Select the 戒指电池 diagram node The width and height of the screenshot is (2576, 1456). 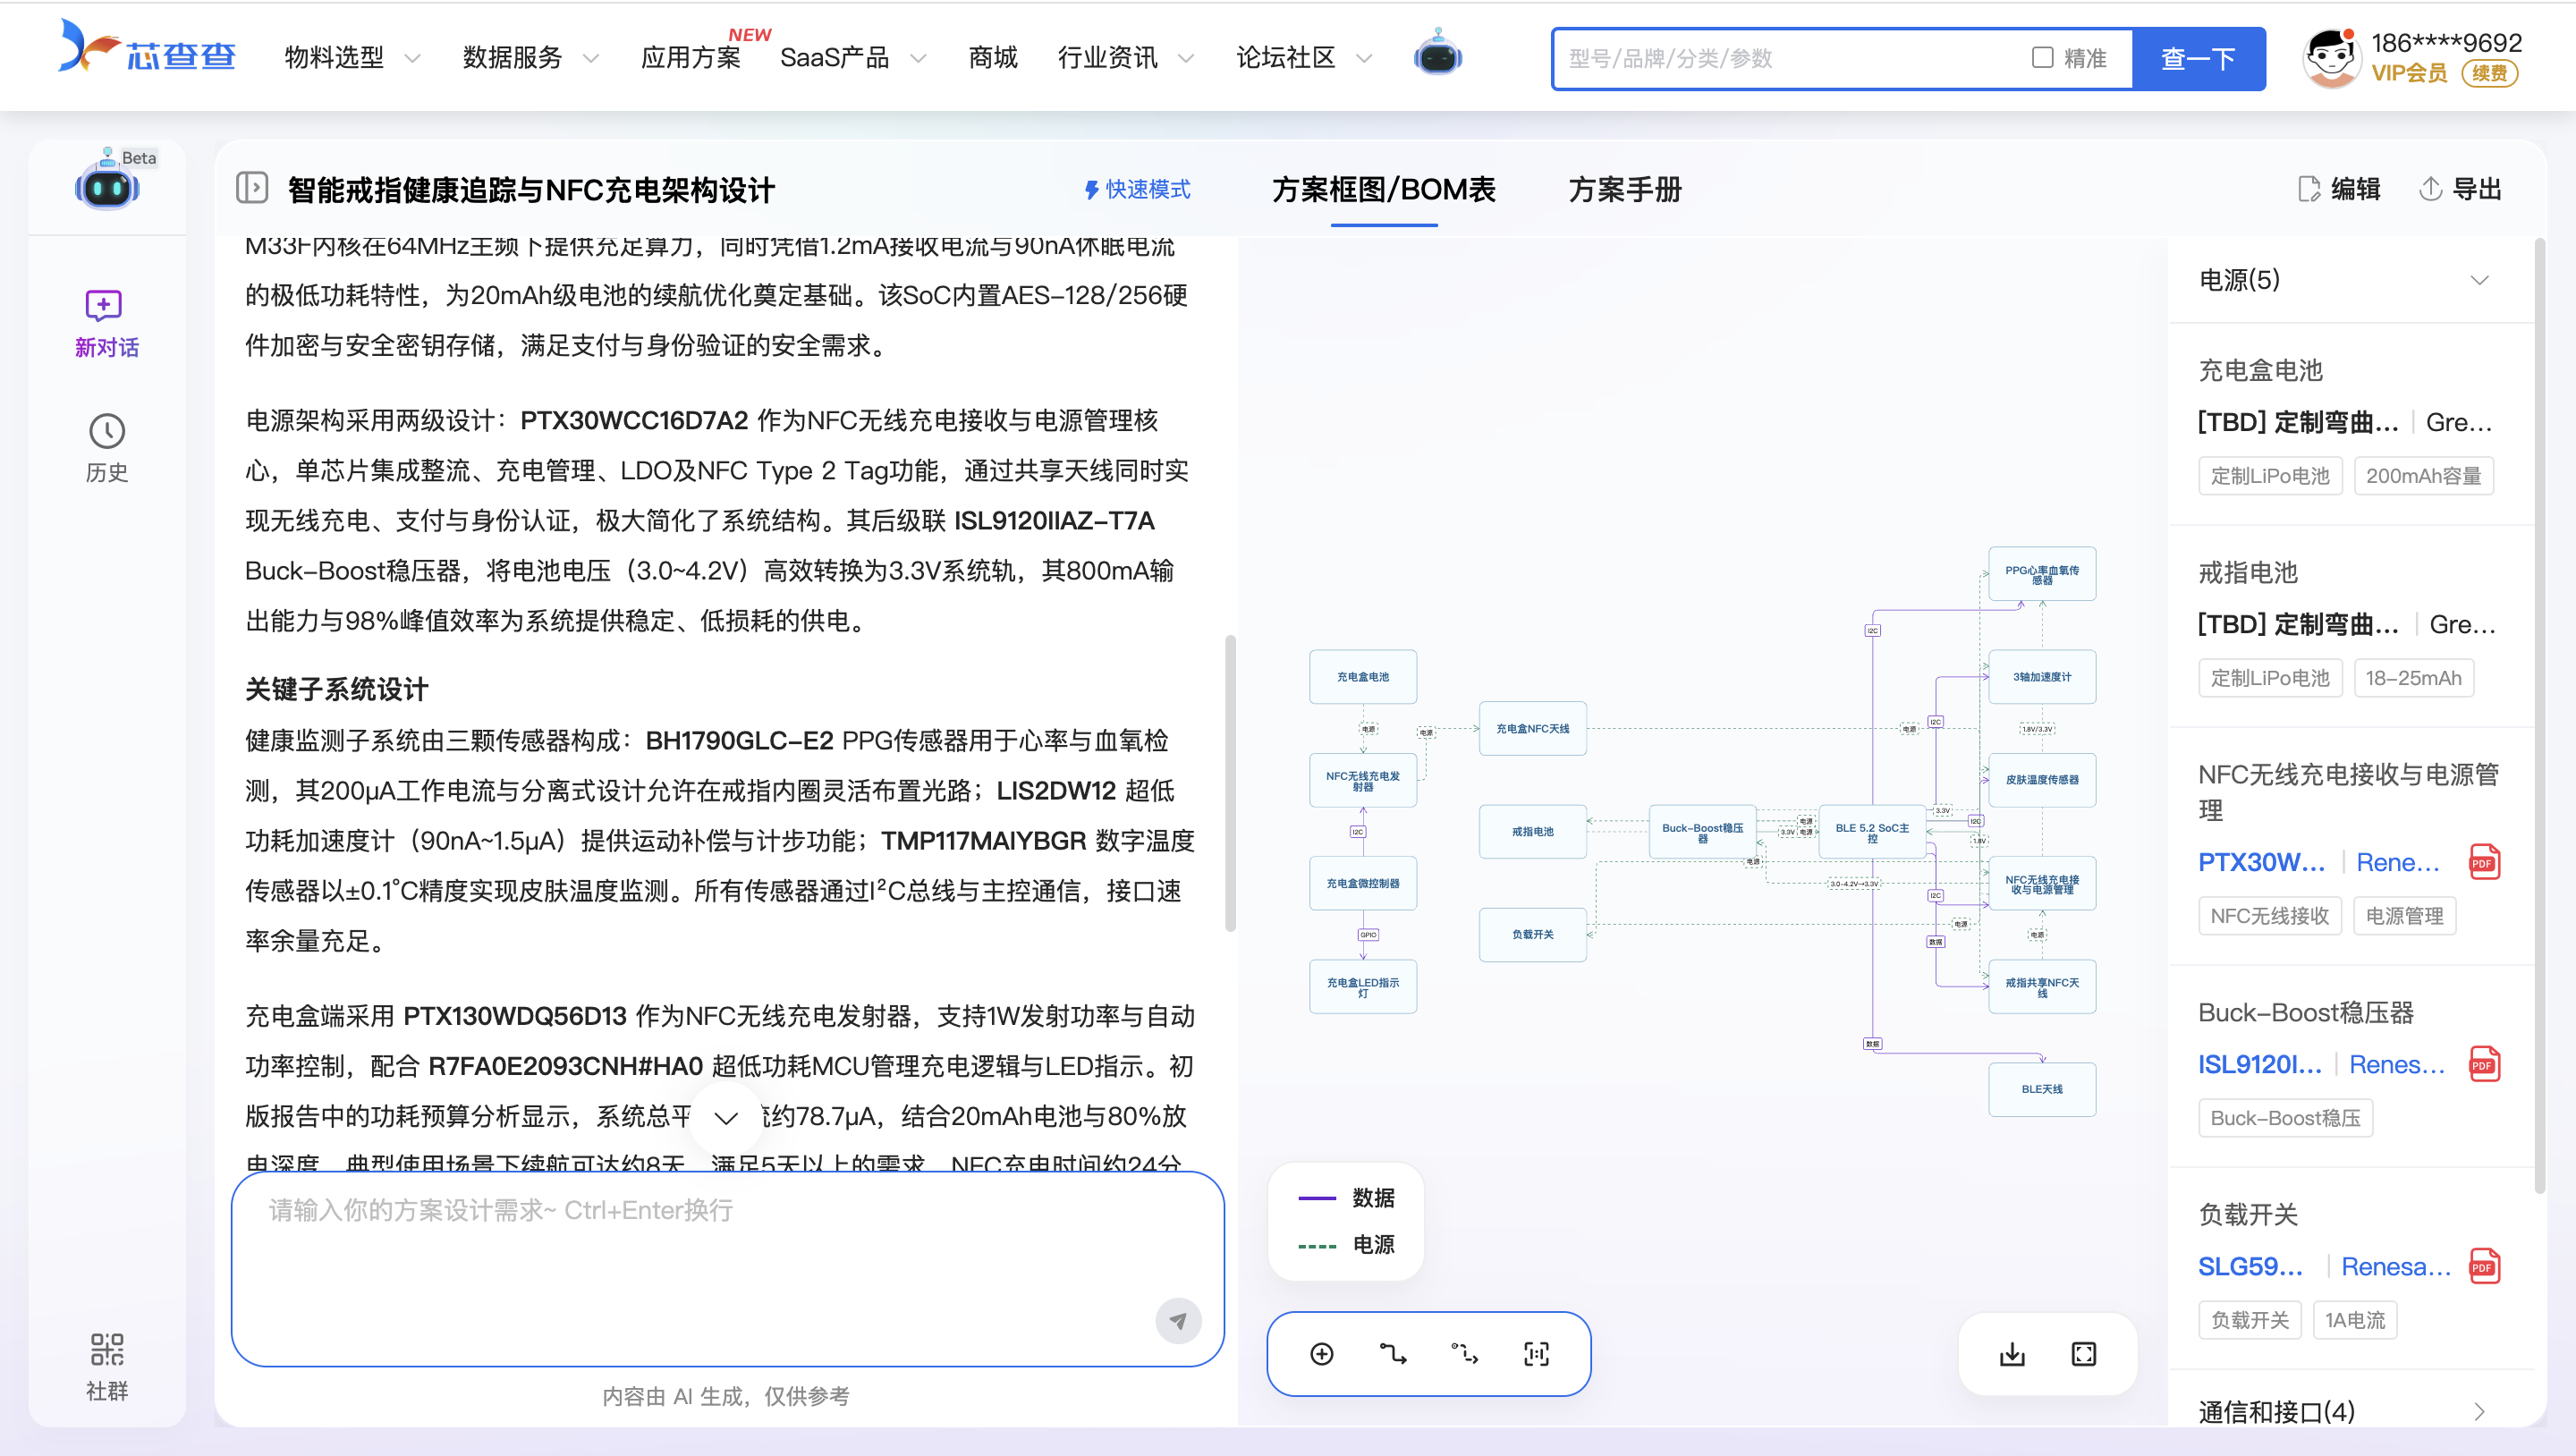(1532, 832)
